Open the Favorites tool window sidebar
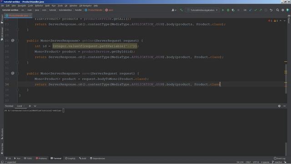 pyautogui.click(x=2, y=149)
